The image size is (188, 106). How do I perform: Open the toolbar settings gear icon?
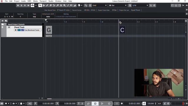pyautogui.click(x=187, y=5)
